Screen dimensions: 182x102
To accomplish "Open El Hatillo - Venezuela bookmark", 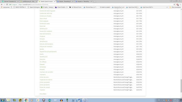I will point(47,7).
